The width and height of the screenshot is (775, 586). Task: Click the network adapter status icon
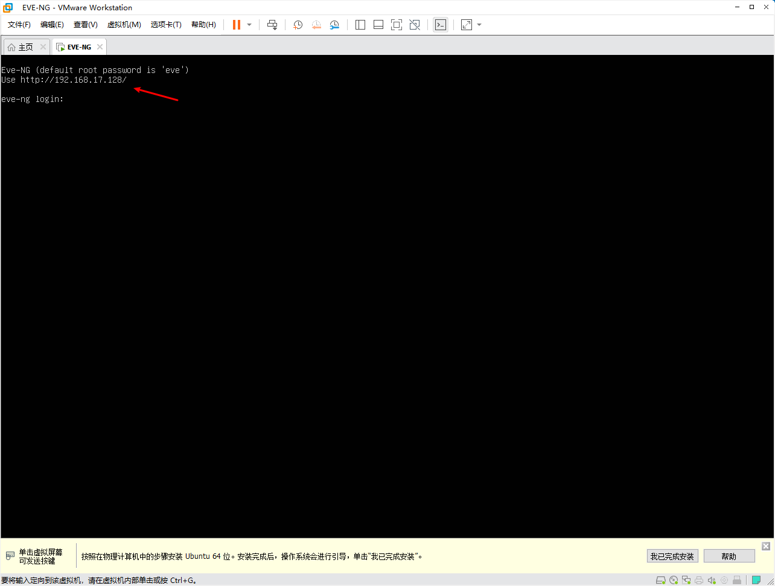click(x=686, y=580)
